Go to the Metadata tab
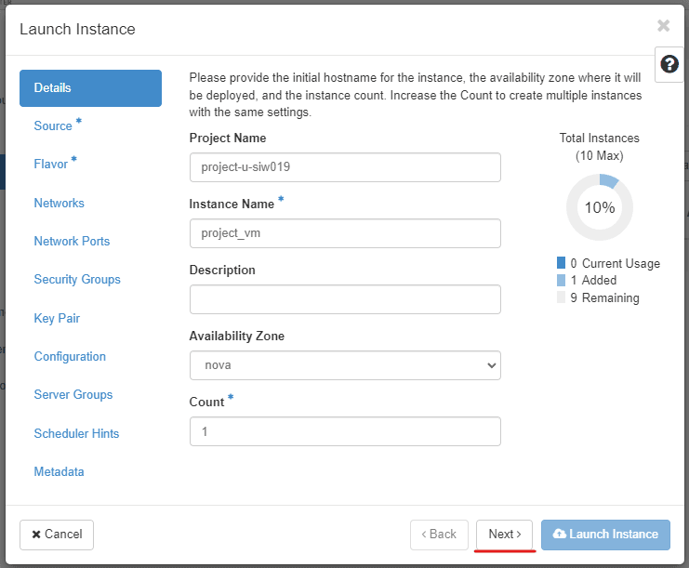The width and height of the screenshot is (689, 568). pos(59,471)
